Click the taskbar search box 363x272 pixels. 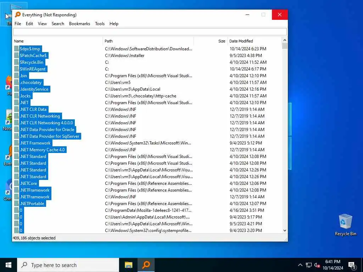tap(68, 265)
